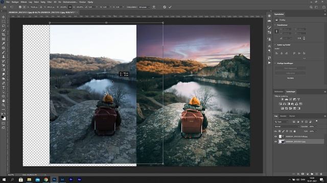
Task: Delete layer with trash icon
Action: (x=321, y=174)
